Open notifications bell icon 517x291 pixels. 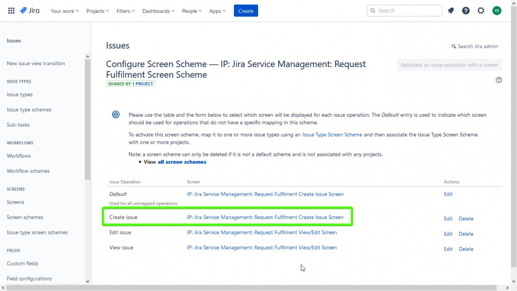pos(451,11)
